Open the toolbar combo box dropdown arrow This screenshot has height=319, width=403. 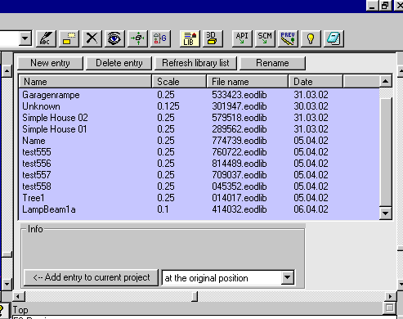(x=25, y=38)
